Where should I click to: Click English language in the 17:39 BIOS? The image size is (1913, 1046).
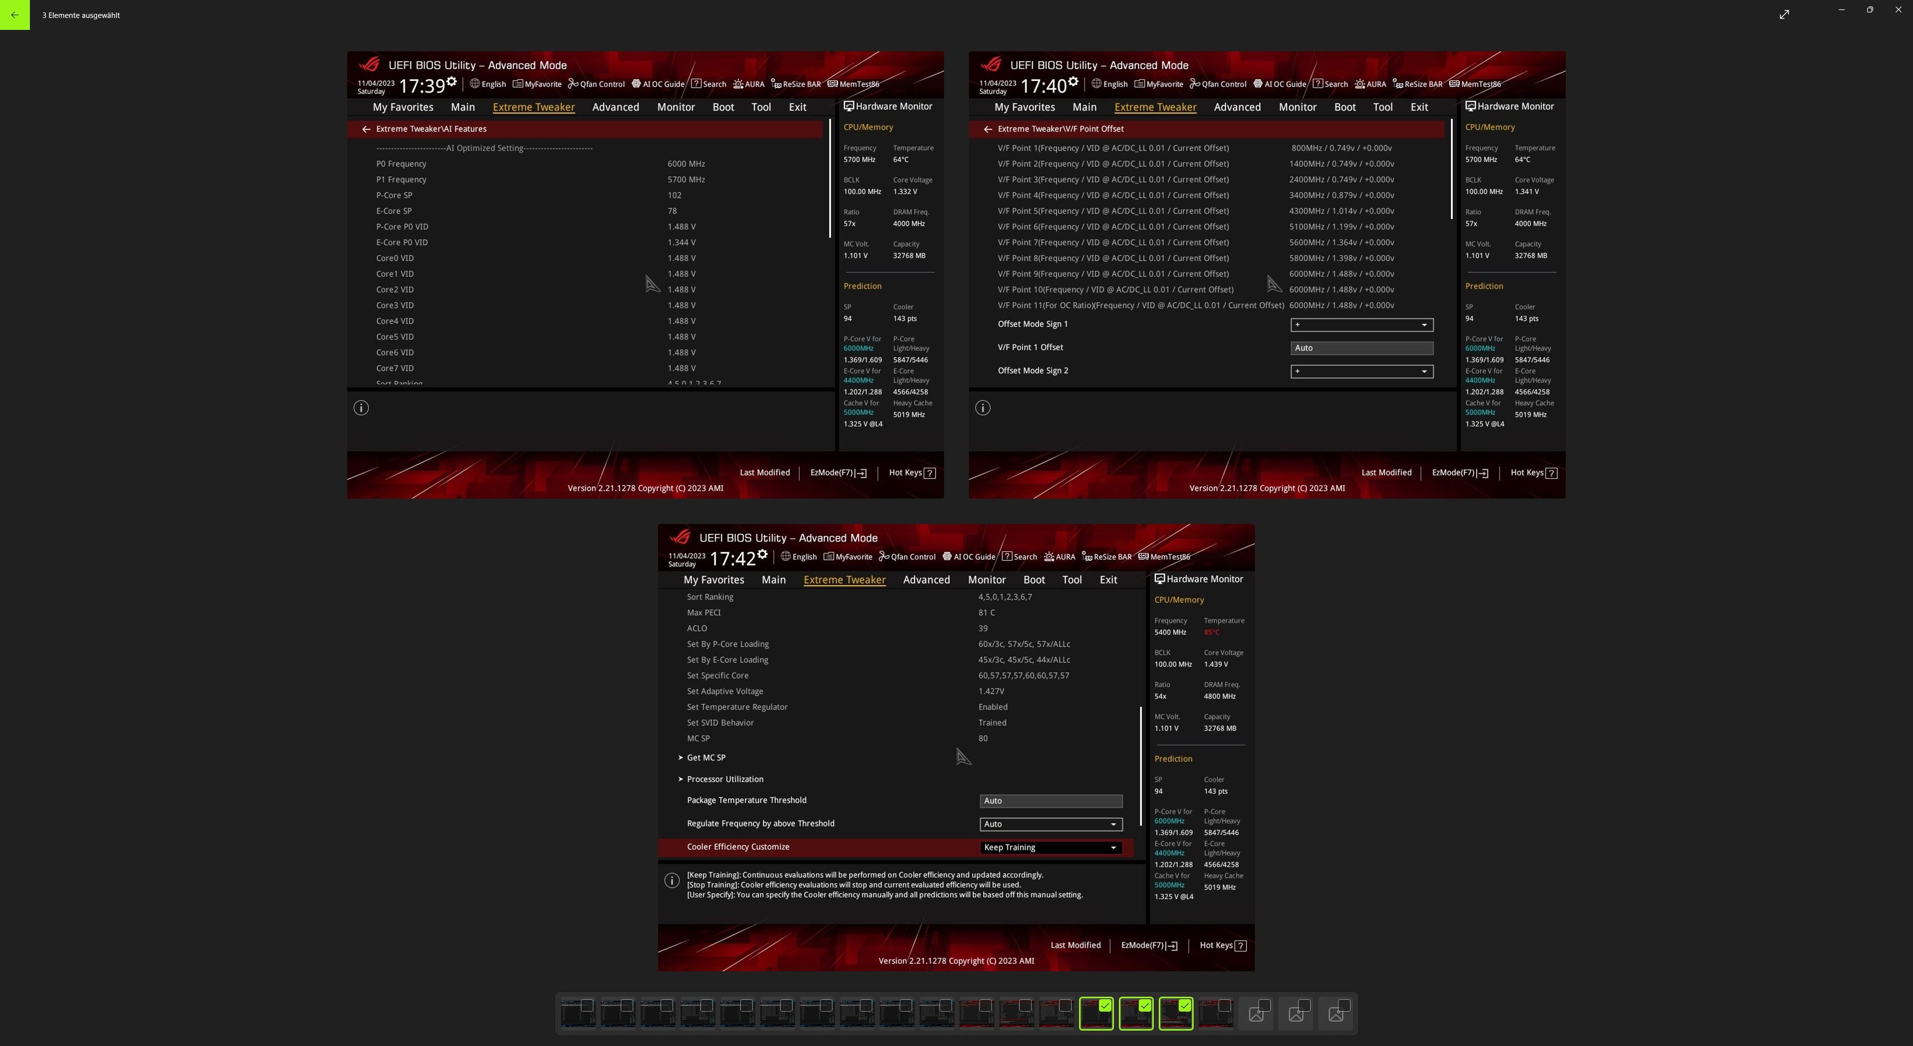487,84
